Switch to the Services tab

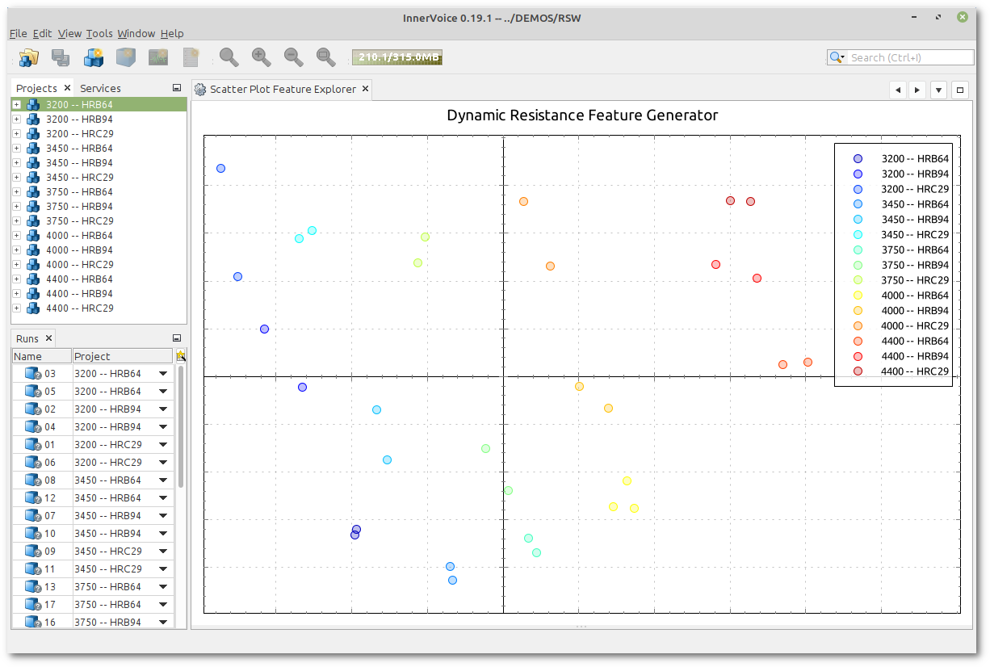(100, 89)
